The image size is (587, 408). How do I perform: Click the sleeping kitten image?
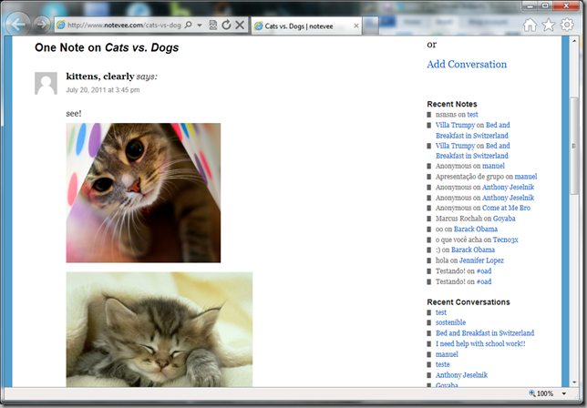point(159,330)
